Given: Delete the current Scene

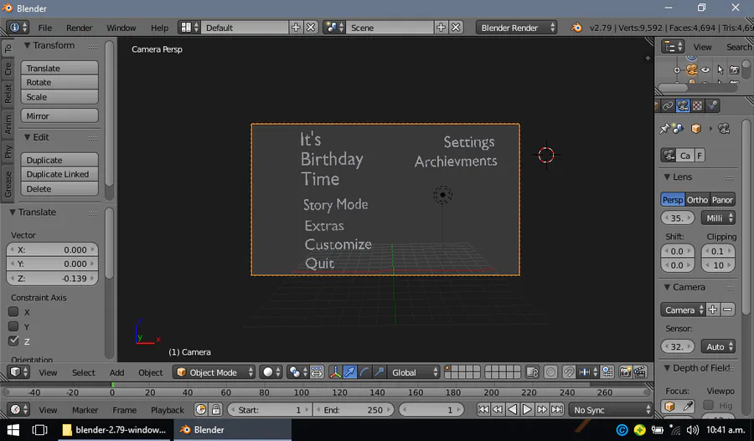Looking at the screenshot, I should coord(456,28).
